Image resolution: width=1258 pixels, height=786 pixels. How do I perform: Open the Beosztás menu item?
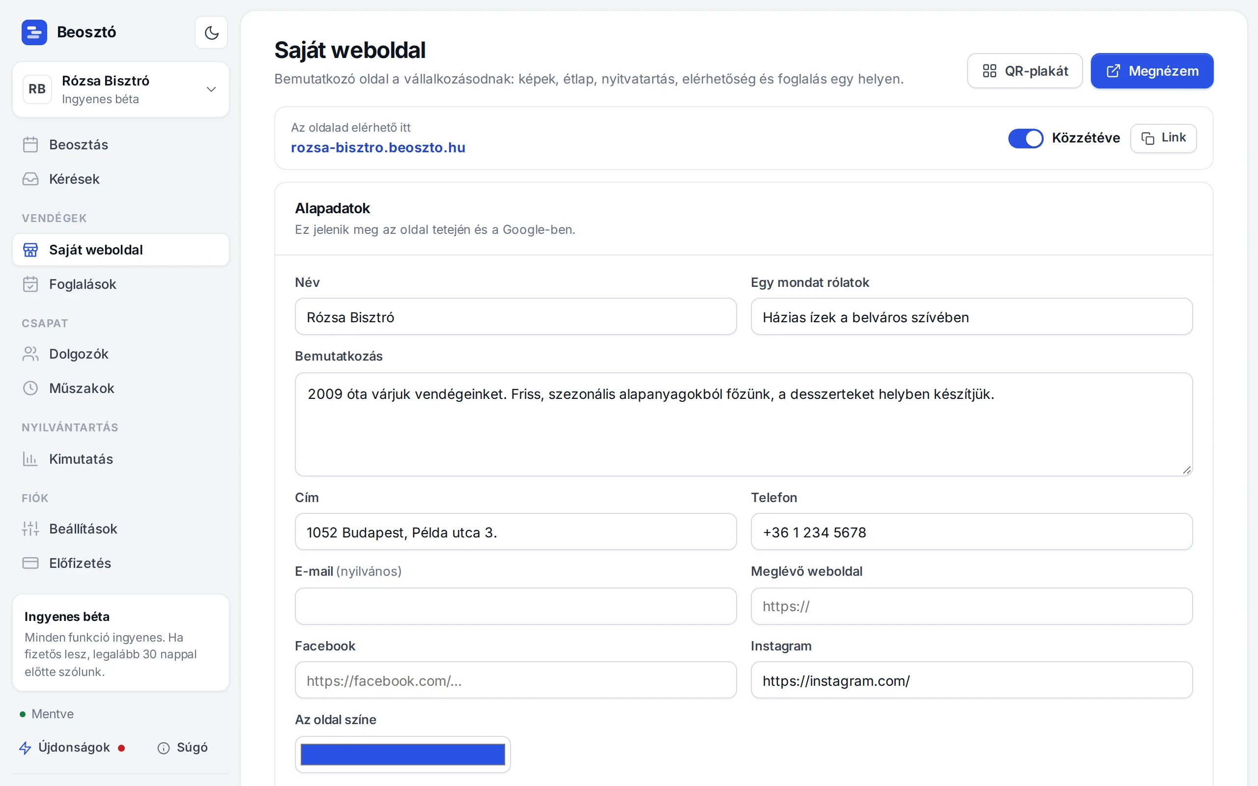120,144
